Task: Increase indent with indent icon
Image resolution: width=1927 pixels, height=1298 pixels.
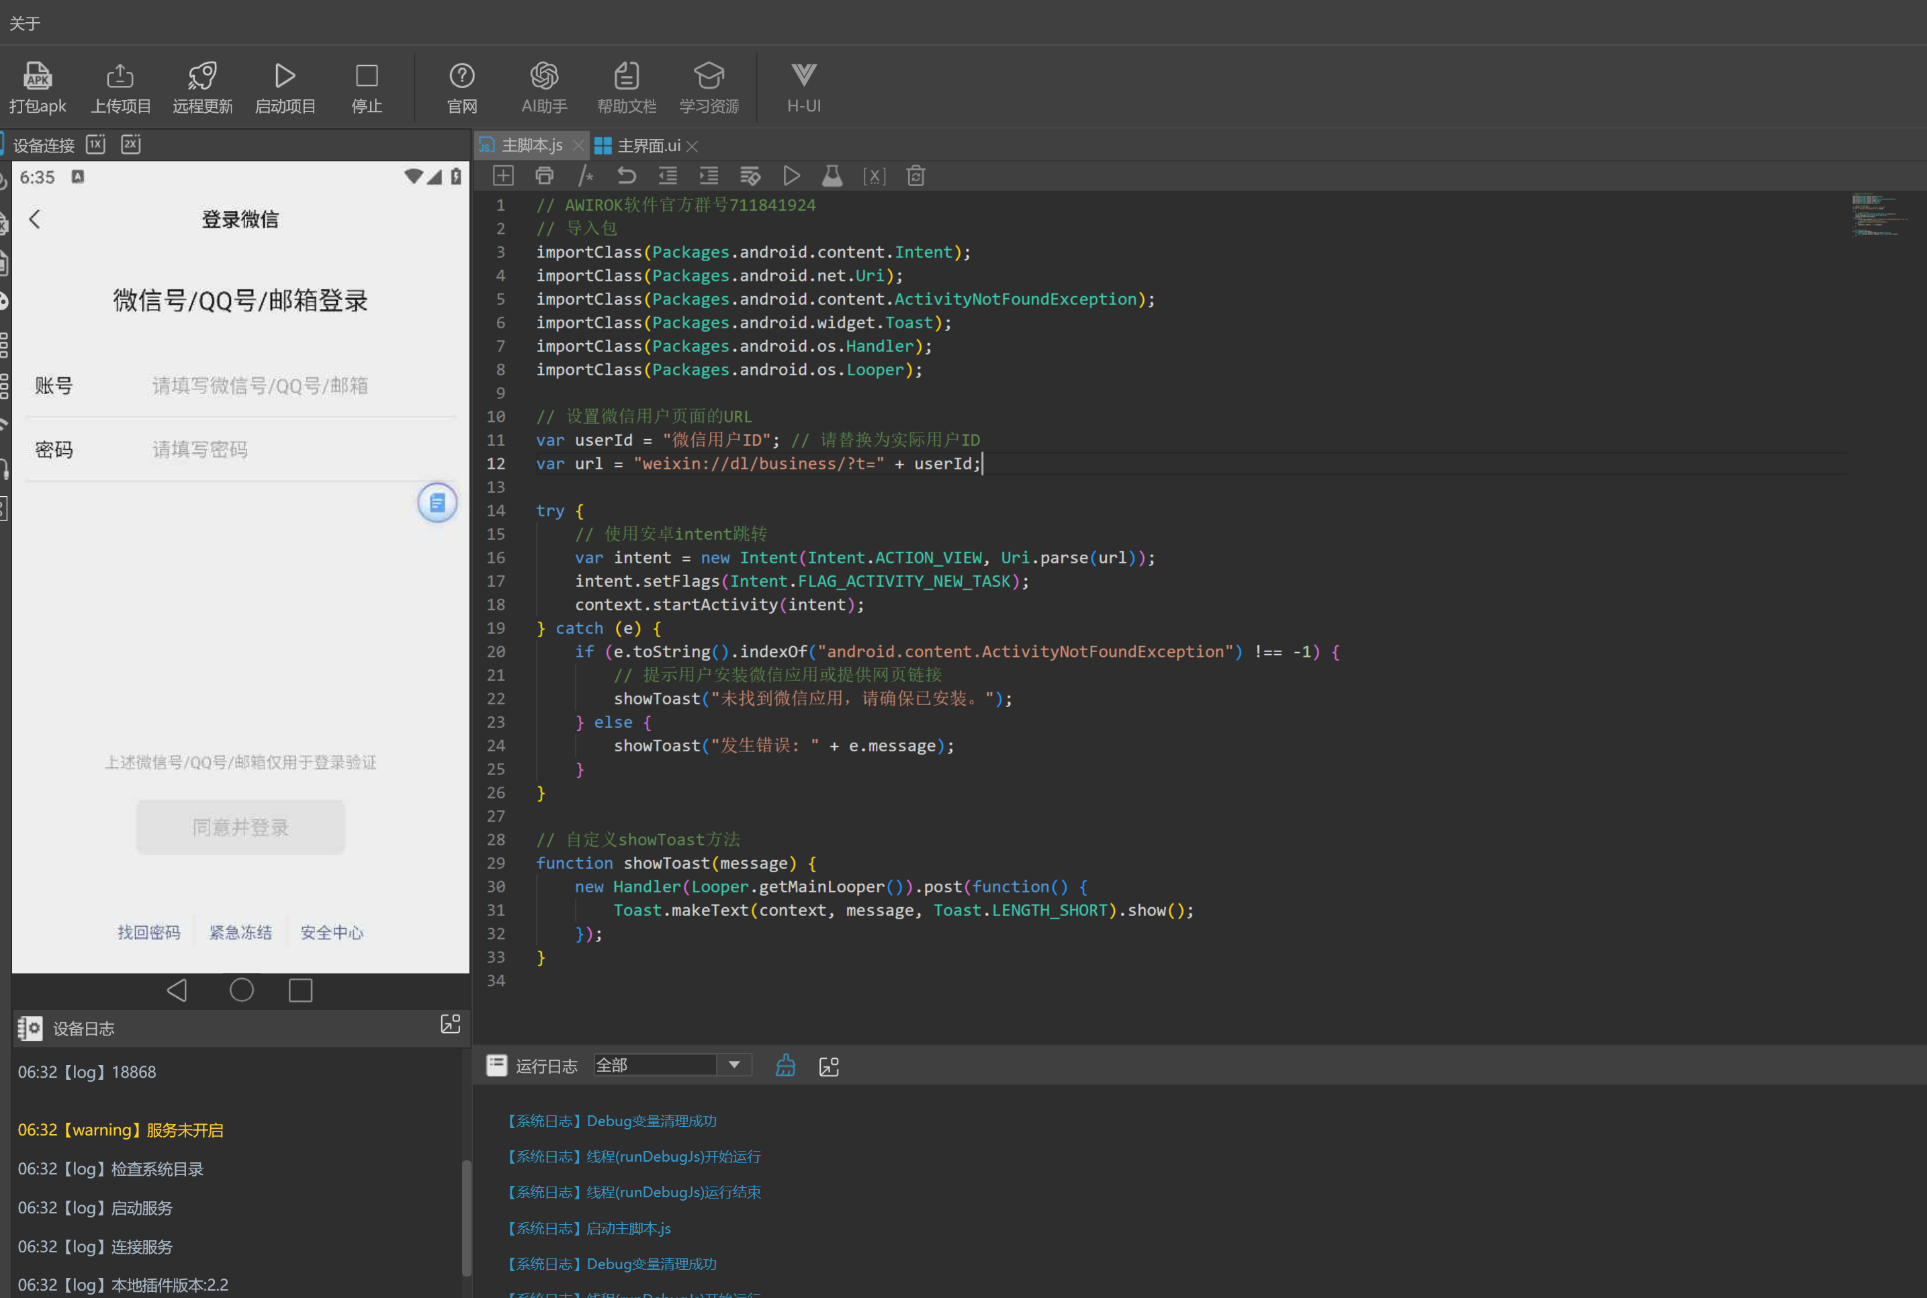Action: (709, 175)
